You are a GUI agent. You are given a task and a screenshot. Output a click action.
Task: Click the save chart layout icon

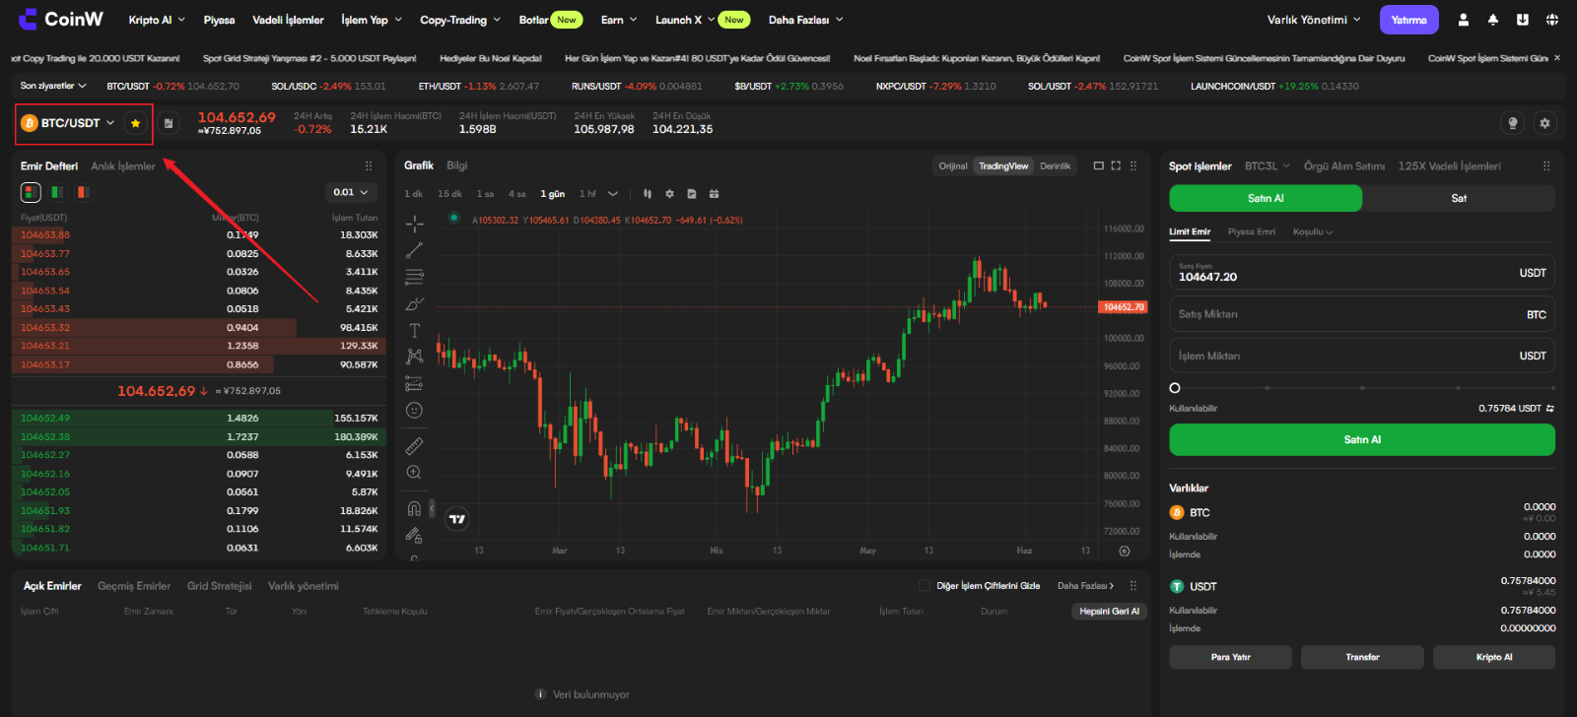point(692,194)
